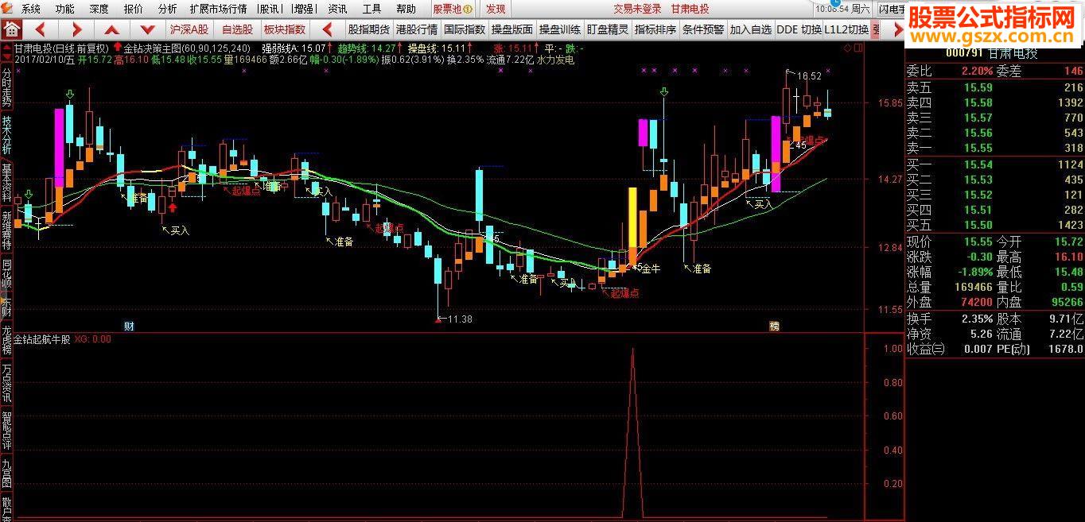Viewport: 1085px width, 522px height.
Task: Toggle L1L2切换 in the toolbar
Action: coord(846,29)
